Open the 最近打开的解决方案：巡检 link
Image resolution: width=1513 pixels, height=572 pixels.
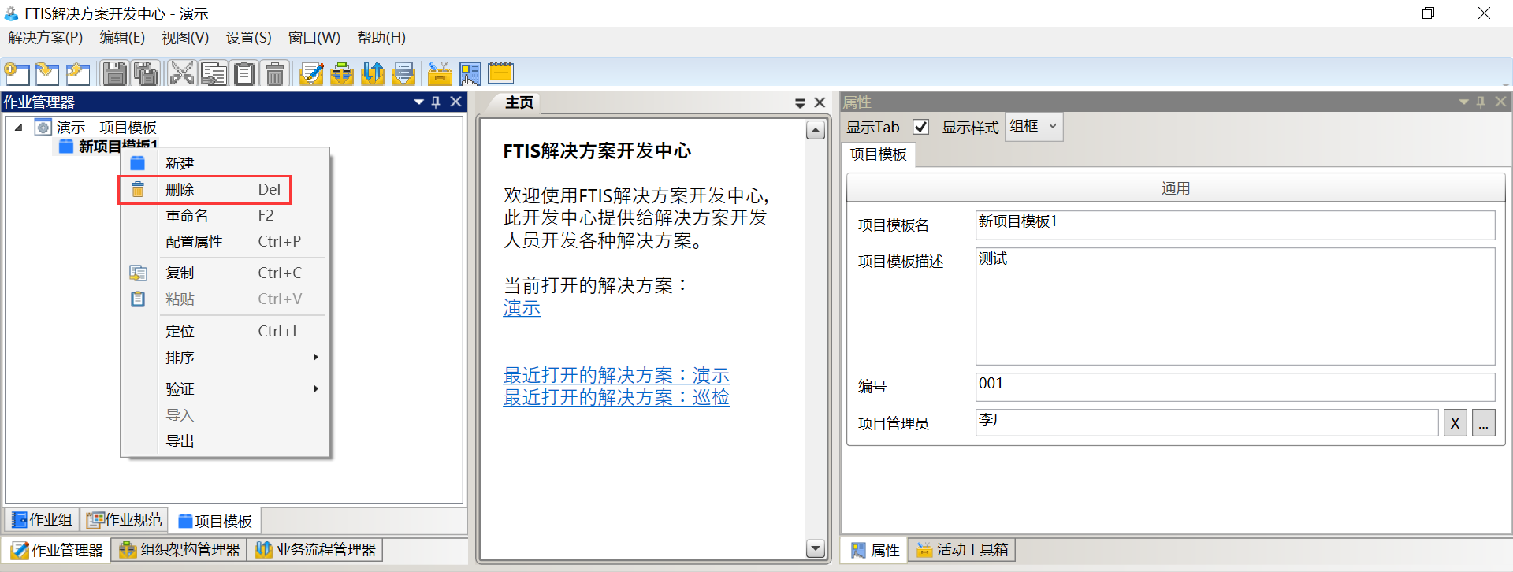click(x=616, y=398)
